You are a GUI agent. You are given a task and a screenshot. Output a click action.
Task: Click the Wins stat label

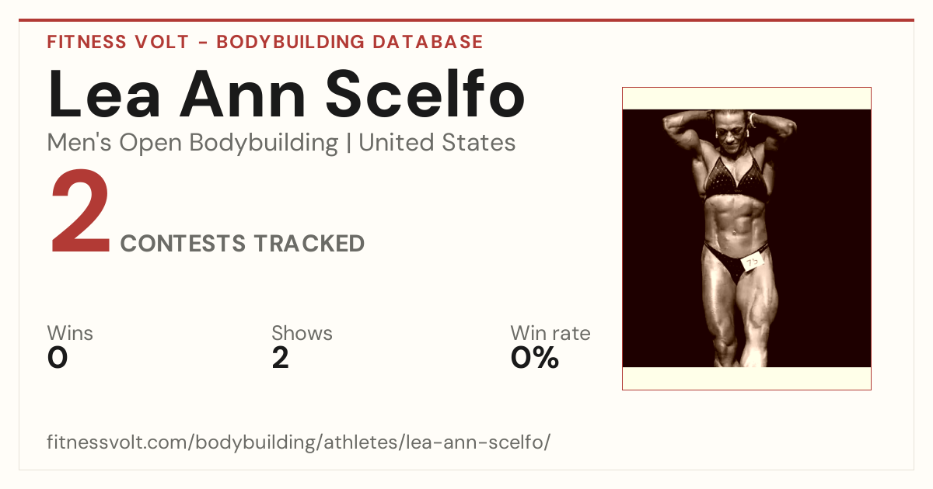point(70,333)
